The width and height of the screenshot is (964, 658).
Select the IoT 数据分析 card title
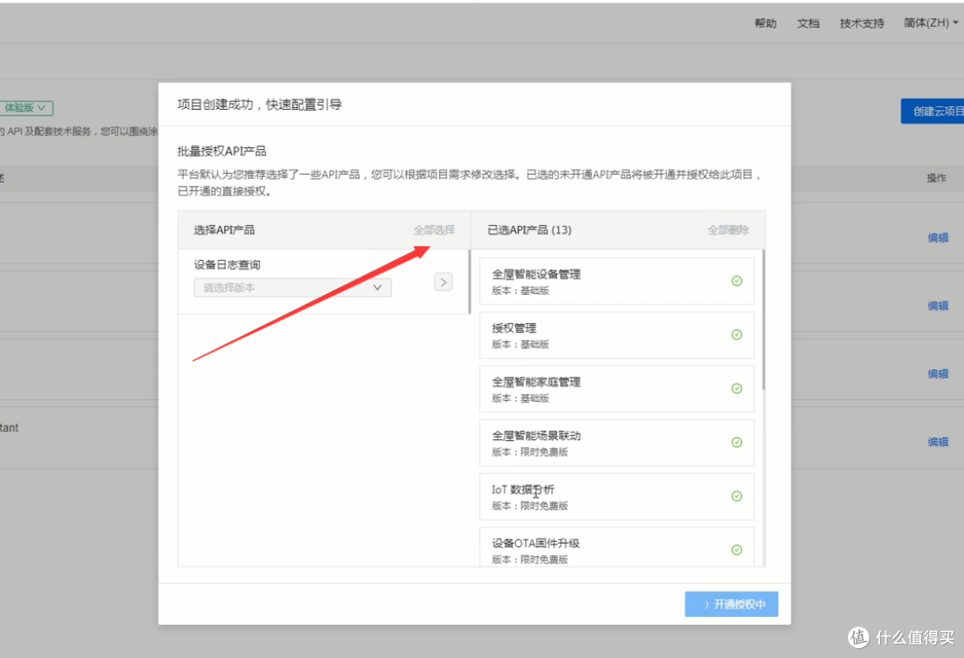pyautogui.click(x=522, y=489)
